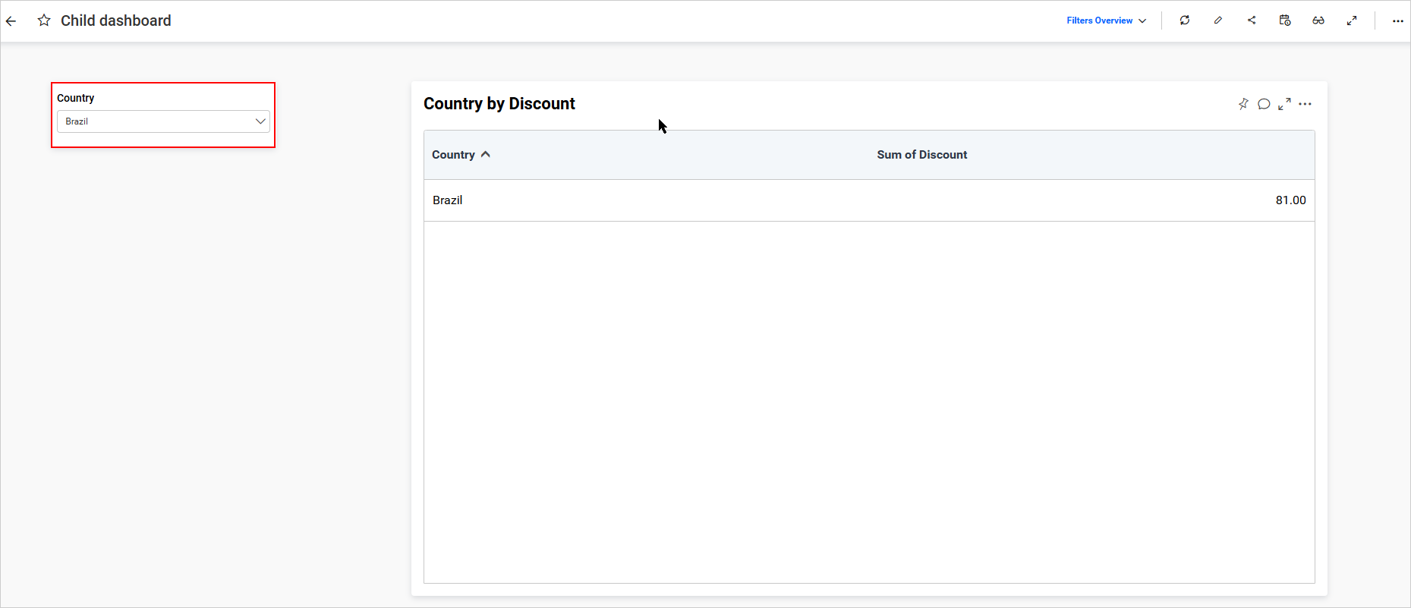Click the Sum of Discount column header
The height and width of the screenshot is (608, 1411).
pos(921,155)
